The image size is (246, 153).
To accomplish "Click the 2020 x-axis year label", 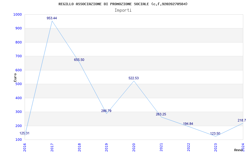I will coord(134,147).
